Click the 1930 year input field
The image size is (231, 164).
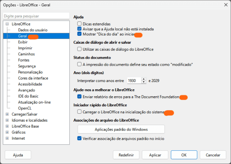[134, 81]
